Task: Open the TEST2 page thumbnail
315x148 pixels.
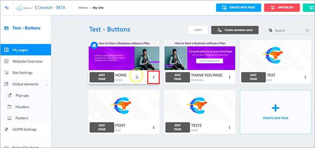Action: click(x=200, y=105)
